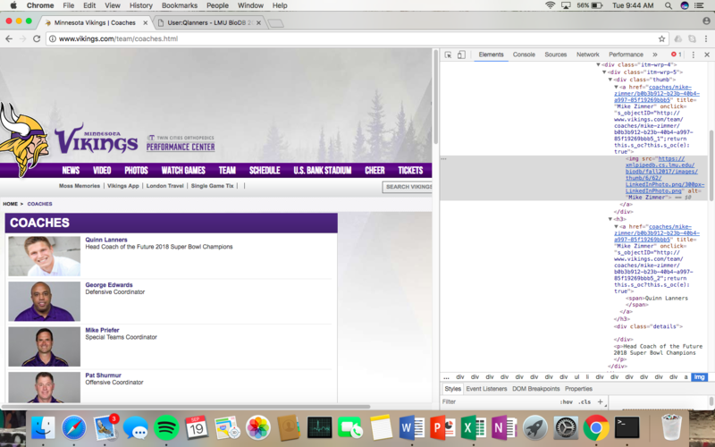Open the DevTools three-dot customize menu
Screen dimensions: 715x447
click(x=694, y=55)
